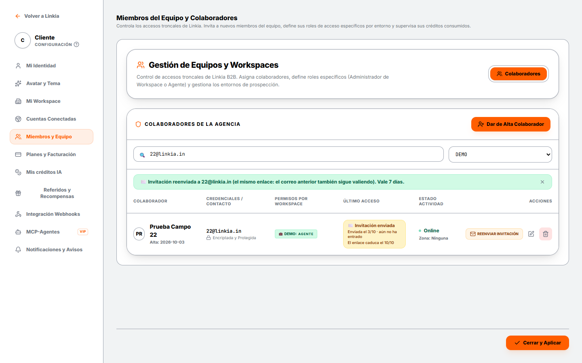Expand the DEMO workspace dropdown
The width and height of the screenshot is (582, 363).
pos(500,154)
